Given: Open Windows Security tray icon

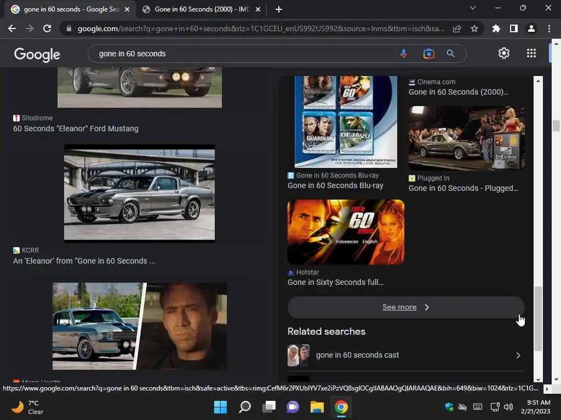Looking at the screenshot, I should coord(449,407).
